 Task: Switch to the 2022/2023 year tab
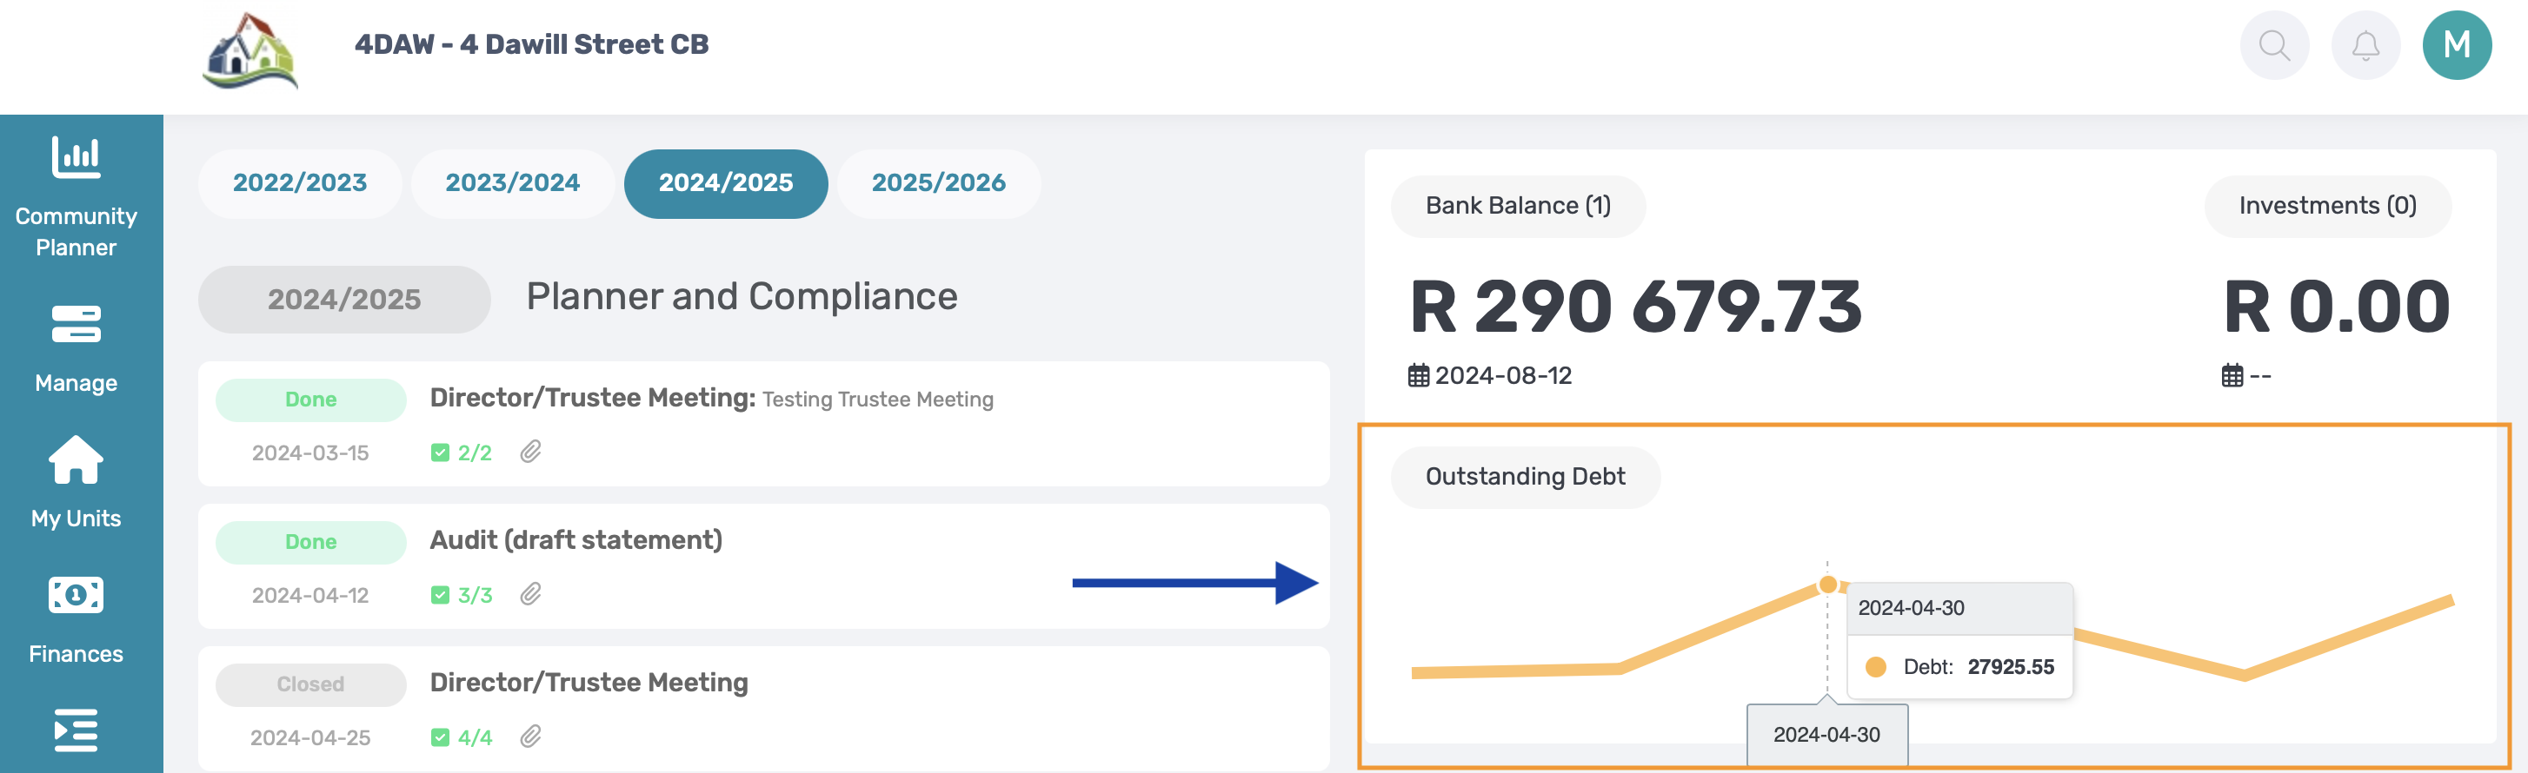point(299,183)
